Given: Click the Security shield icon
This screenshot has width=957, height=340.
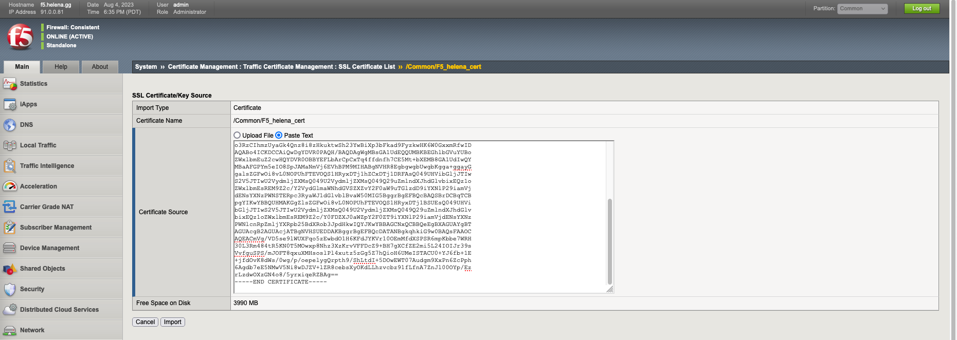Looking at the screenshot, I should pyautogui.click(x=10, y=289).
